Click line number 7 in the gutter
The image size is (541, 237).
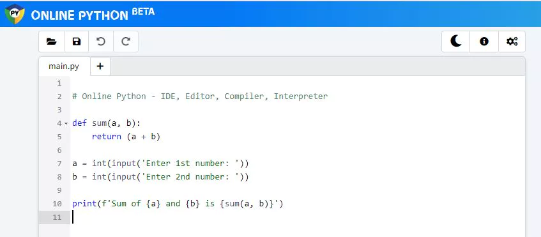tap(59, 164)
